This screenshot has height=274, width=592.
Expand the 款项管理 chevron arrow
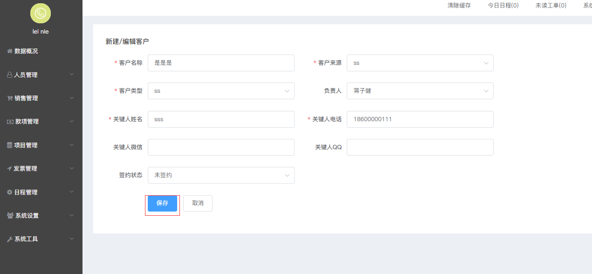click(x=72, y=122)
